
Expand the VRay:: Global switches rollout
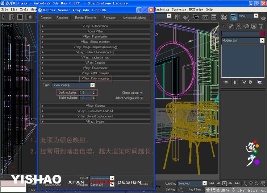[x=95, y=42]
